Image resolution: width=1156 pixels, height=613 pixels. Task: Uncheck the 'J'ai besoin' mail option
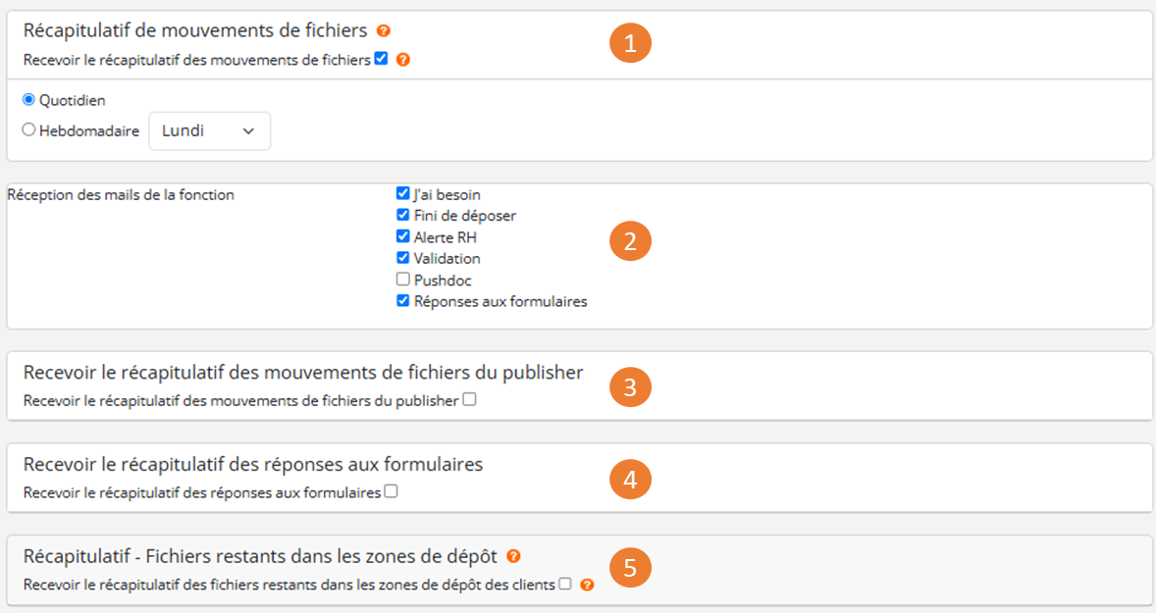(402, 193)
